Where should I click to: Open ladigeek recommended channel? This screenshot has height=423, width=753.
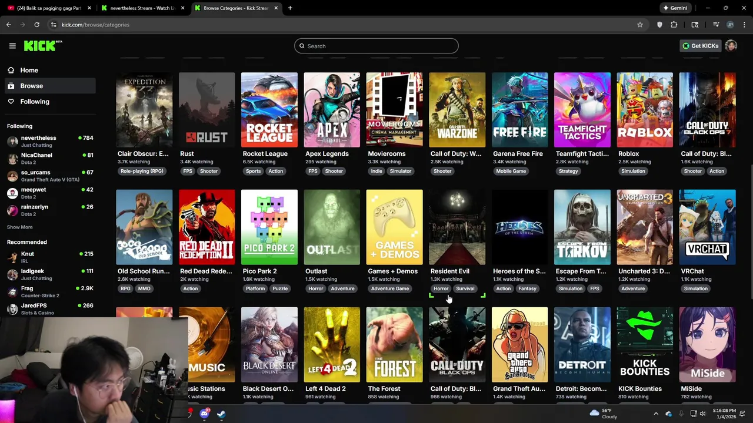[50, 274]
